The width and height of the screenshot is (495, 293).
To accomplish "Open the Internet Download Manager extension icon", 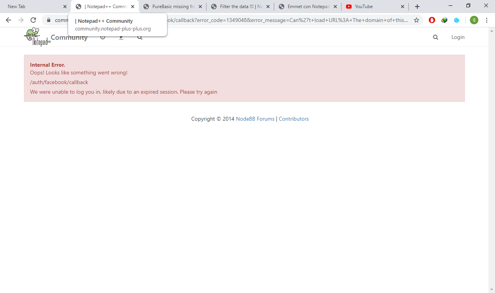I will 444,20.
